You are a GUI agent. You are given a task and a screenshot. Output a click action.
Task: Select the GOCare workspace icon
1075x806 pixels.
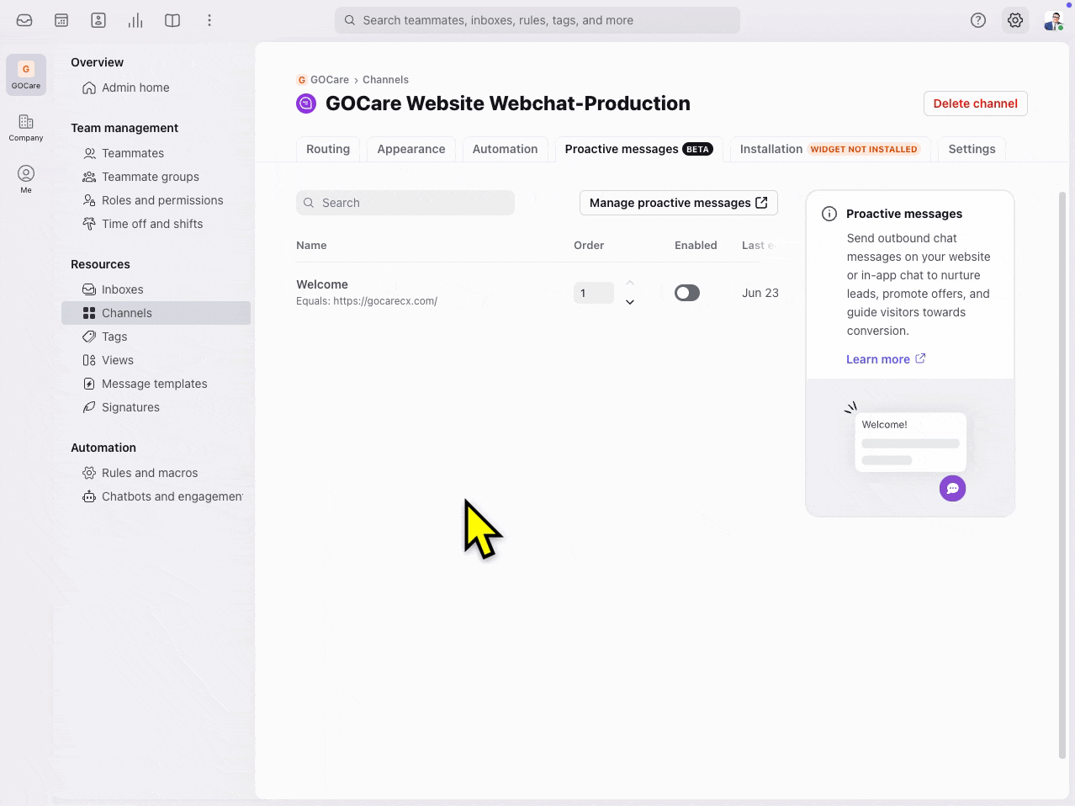(x=26, y=74)
